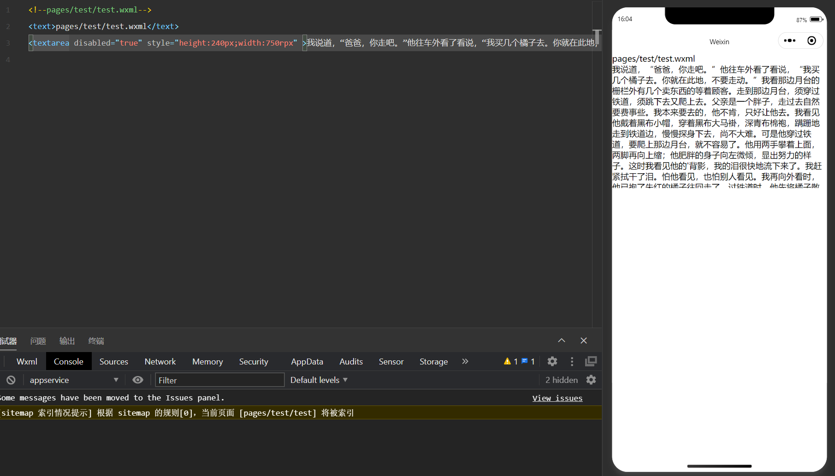Click the Weixin title in the simulator

[x=719, y=42]
